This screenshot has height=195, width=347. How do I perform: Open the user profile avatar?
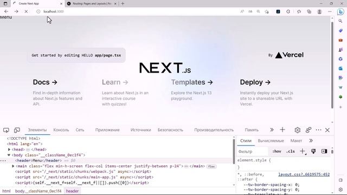coord(319,11)
